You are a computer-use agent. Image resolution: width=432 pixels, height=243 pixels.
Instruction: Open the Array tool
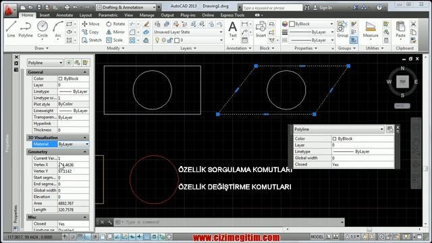(132, 40)
